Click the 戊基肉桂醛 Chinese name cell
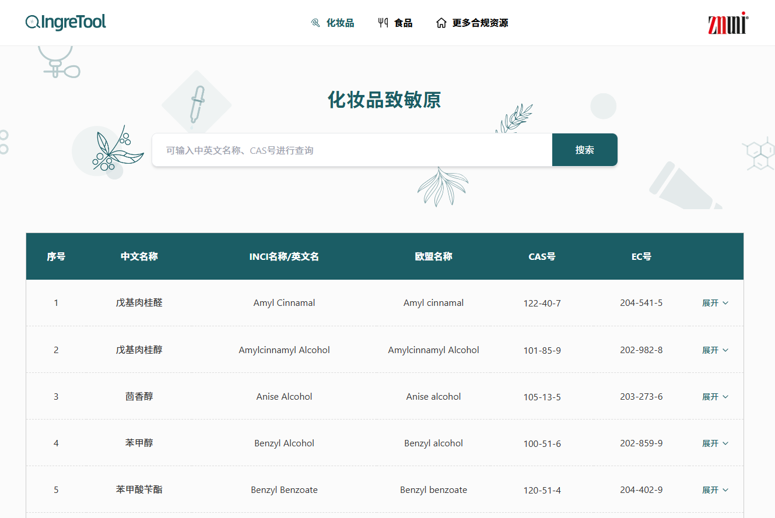 coord(139,303)
